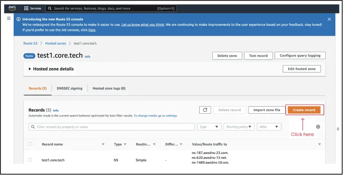Click Import zone file button
The image size is (343, 175).
pyautogui.click(x=267, y=110)
